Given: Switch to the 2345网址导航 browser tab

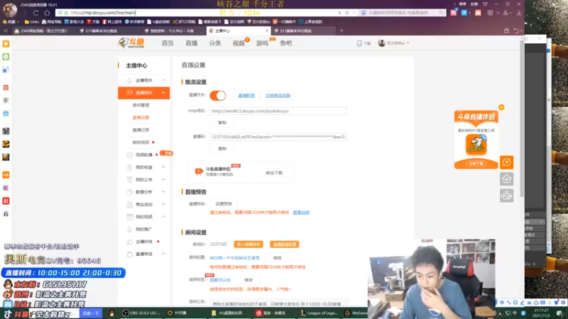Looking at the screenshot, I should 43,30.
